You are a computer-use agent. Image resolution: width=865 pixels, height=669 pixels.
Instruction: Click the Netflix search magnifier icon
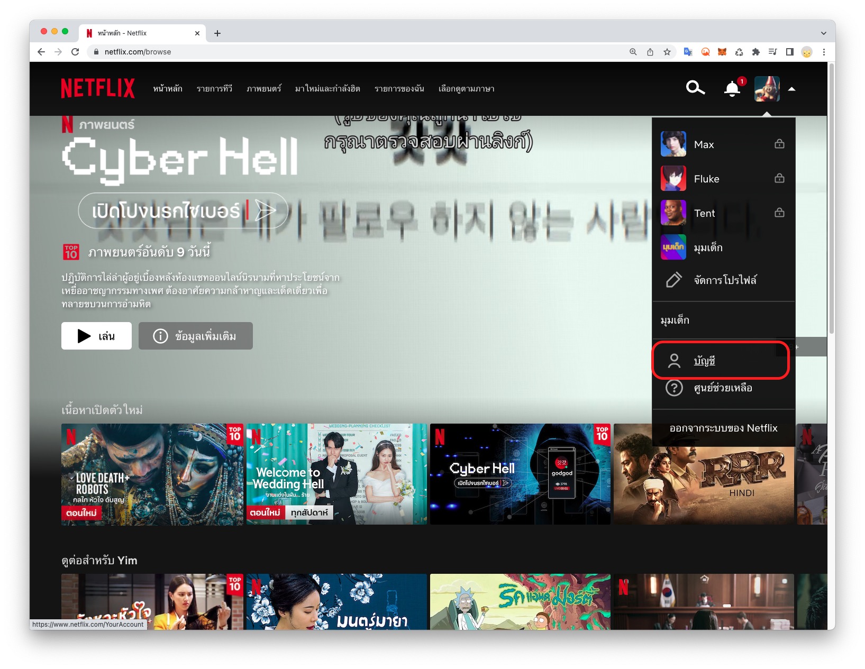tap(695, 88)
